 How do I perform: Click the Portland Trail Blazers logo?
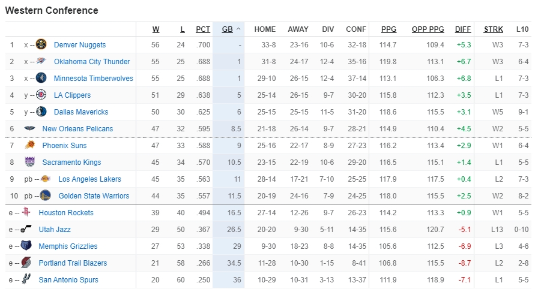tap(26, 263)
